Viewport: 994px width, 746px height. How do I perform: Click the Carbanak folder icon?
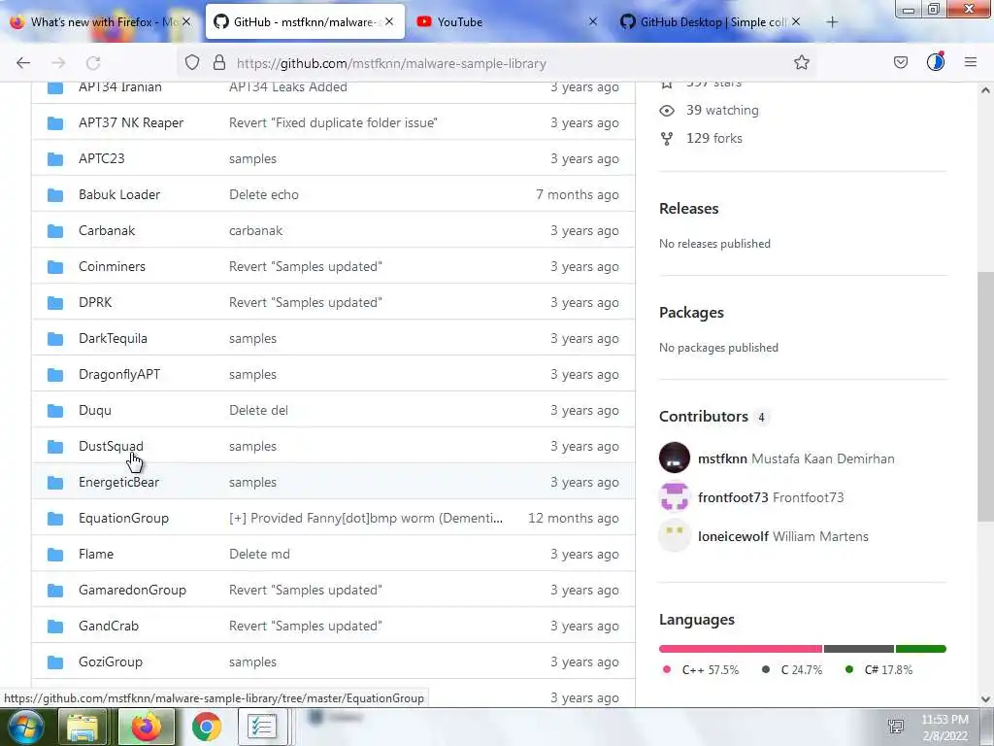55,231
